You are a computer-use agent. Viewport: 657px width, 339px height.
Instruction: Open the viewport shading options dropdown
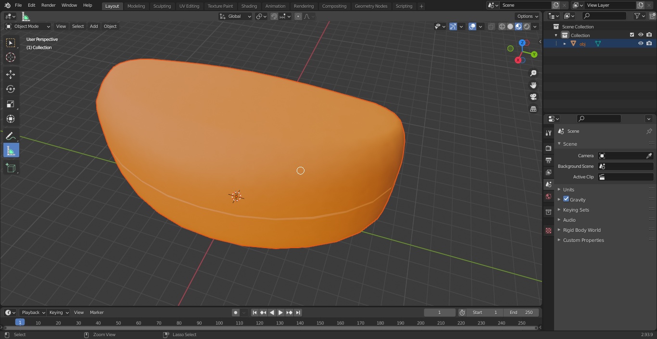point(535,26)
